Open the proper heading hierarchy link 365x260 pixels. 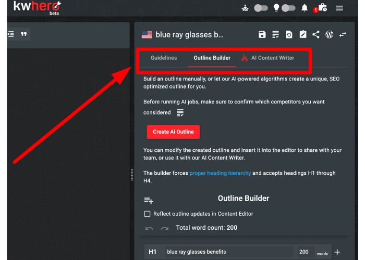[220, 173]
